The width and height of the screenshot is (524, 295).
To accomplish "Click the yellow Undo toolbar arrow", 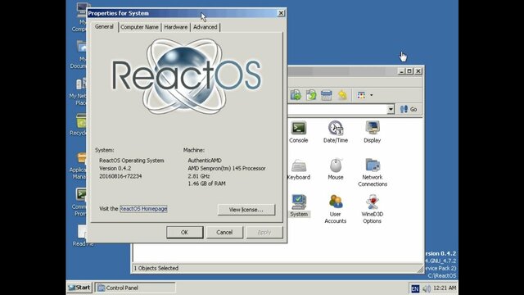I will coord(342,95).
